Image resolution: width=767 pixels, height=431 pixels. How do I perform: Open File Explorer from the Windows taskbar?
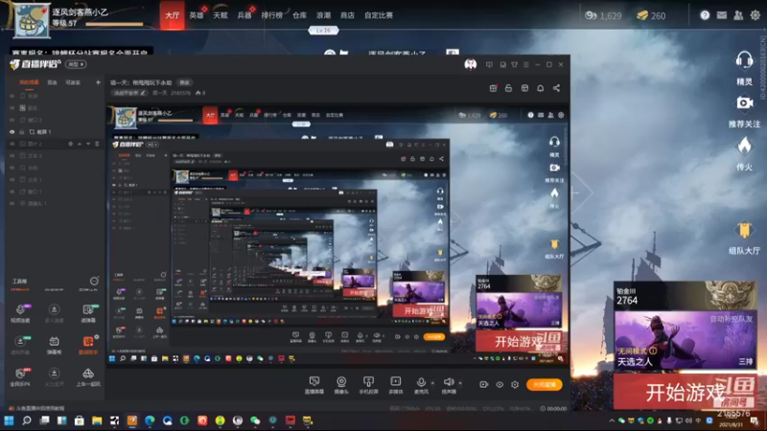pos(97,420)
